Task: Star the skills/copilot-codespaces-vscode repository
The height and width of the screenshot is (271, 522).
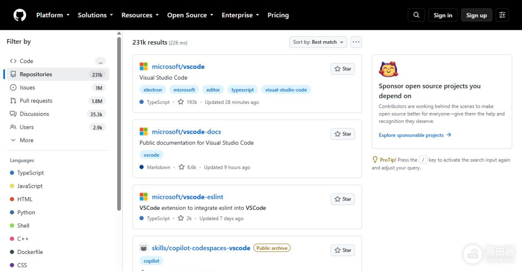Action: [343, 250]
